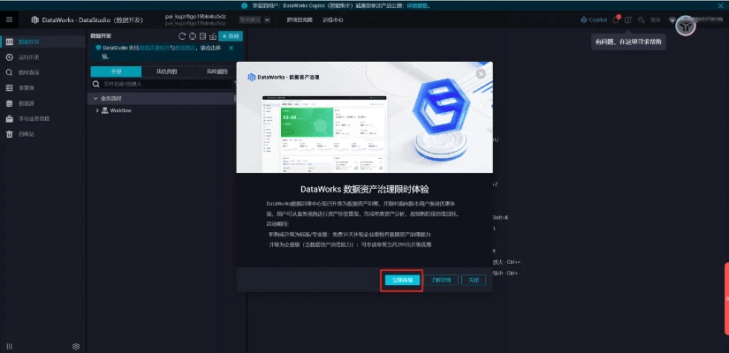
Task: Collapse the 业务流程 tree section
Action: coord(95,99)
